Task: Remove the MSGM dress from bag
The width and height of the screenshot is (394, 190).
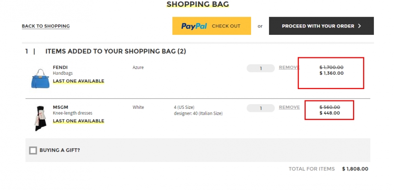Action: pos(289,107)
